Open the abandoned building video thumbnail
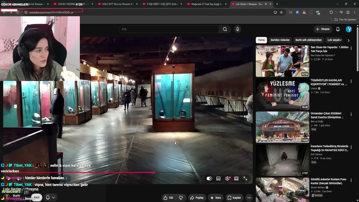 pos(282,160)
